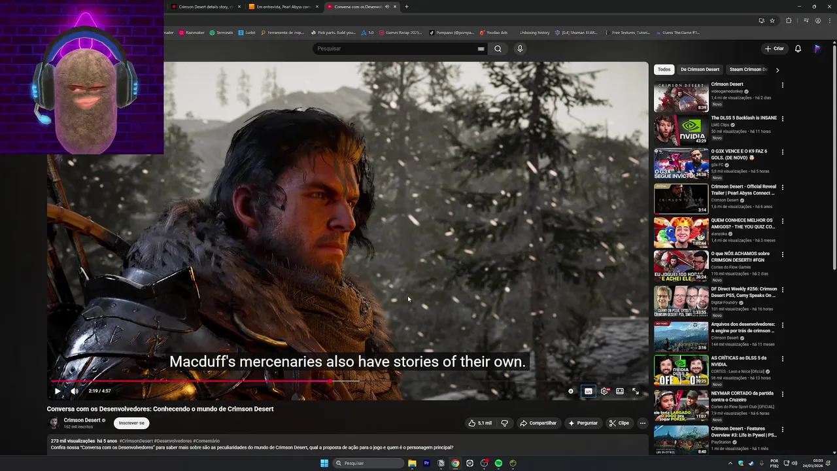837x471 pixels.
Task: Like the video showing 5,1 mil
Action: (479, 423)
